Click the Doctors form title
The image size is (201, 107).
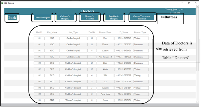[x=88, y=11]
